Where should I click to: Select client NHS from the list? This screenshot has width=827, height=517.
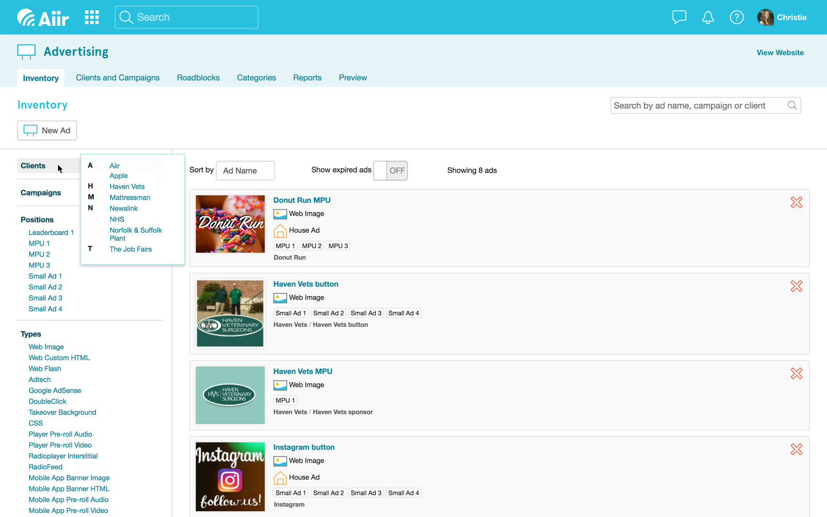tap(117, 220)
